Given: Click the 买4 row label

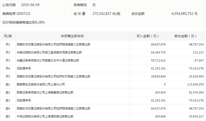Looking at the screenshot, I should coord(8,68).
